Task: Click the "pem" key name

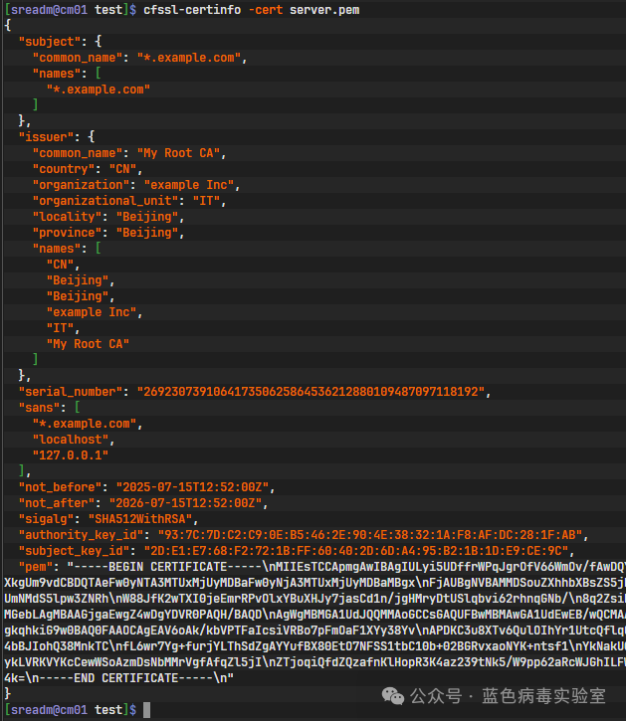Action: pos(38,566)
